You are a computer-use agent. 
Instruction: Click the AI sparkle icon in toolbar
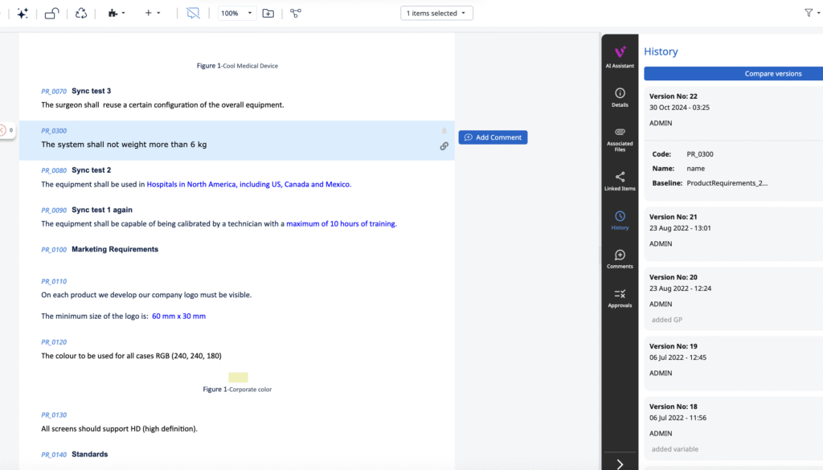pyautogui.click(x=23, y=13)
